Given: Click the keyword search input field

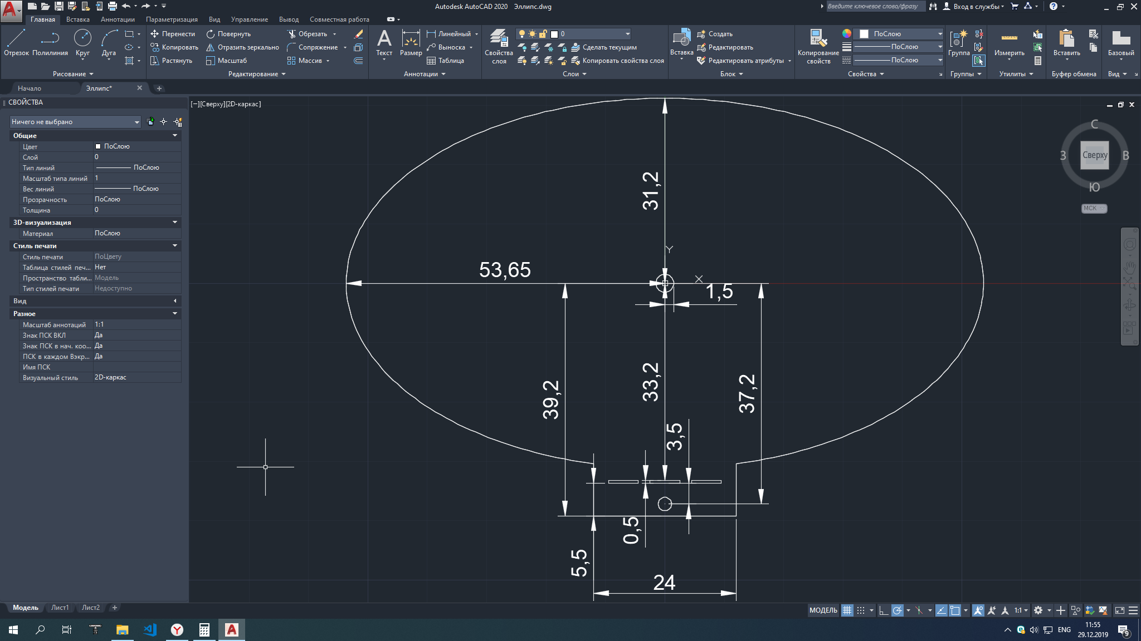Looking at the screenshot, I should (874, 7).
